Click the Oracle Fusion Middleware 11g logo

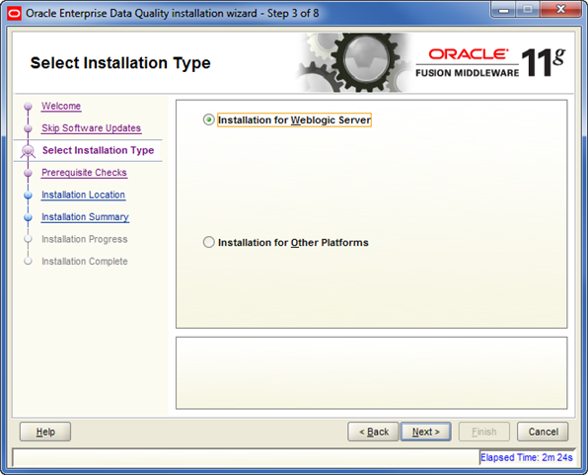tap(490, 62)
